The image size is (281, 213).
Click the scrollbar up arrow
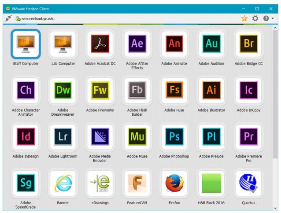[275, 28]
